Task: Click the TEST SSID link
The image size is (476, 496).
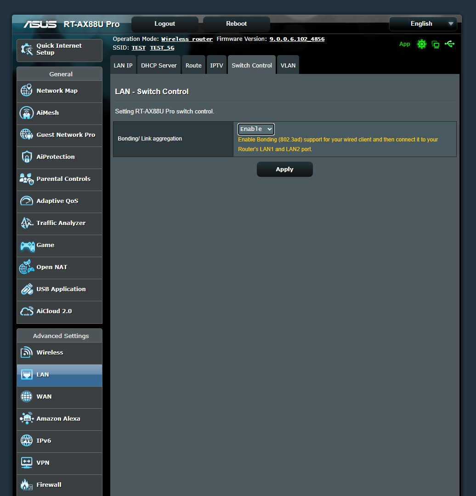Action: 139,48
